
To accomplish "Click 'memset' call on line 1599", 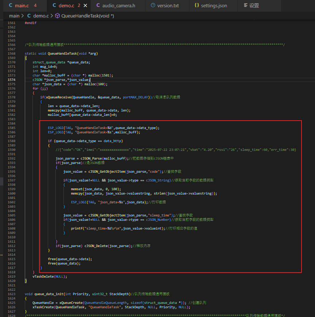I will [x=77, y=189].
